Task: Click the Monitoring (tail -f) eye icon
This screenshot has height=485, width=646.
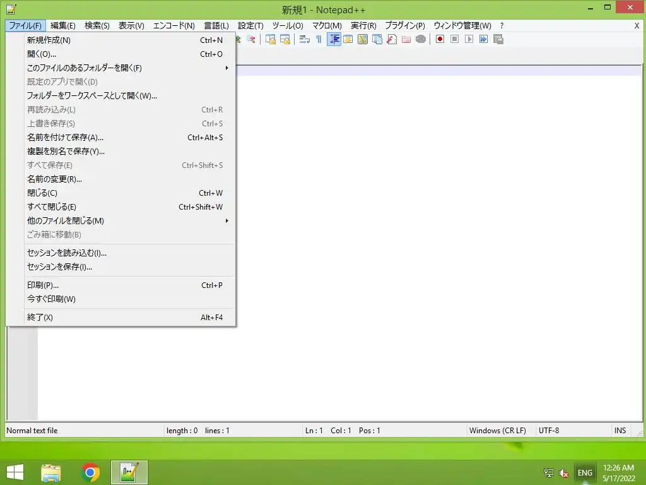Action: [421, 39]
